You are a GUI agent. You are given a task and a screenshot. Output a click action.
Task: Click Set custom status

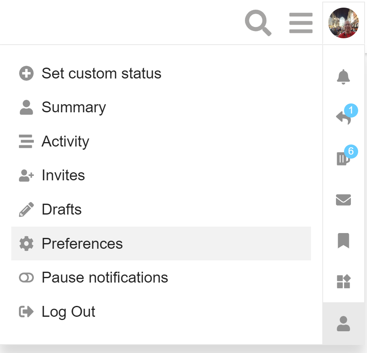pos(101,74)
